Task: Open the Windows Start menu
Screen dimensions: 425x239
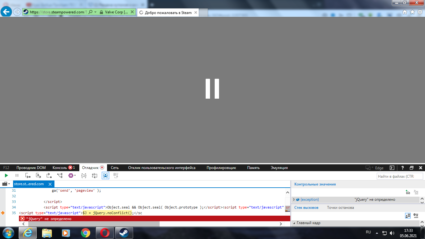Action: tap(8, 233)
